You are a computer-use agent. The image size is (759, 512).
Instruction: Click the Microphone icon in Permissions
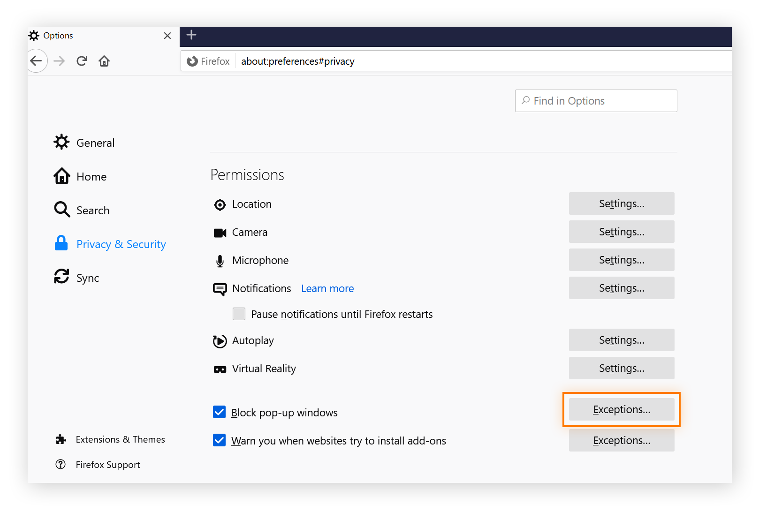(220, 261)
